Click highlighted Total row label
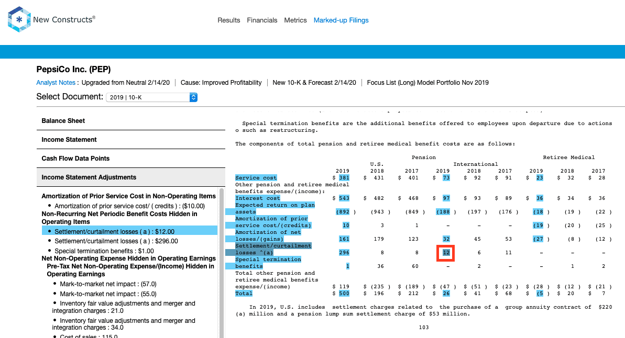The width and height of the screenshot is (625, 338). pos(244,294)
